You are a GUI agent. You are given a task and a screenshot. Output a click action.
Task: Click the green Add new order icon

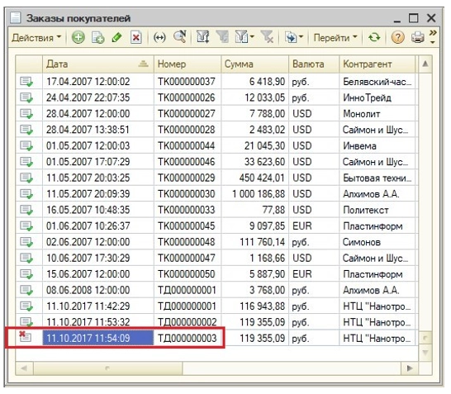78,37
